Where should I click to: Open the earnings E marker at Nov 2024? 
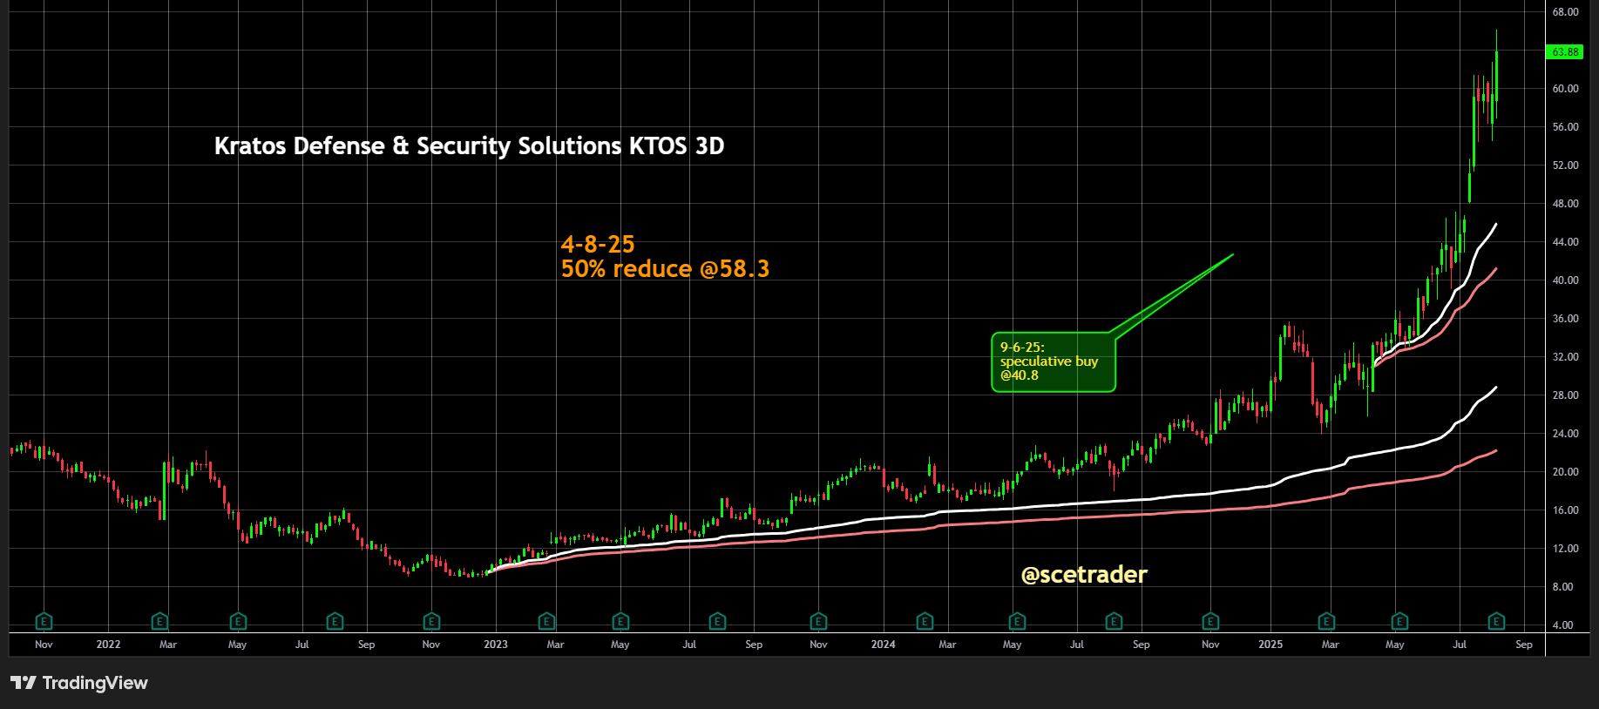pyautogui.click(x=1210, y=621)
